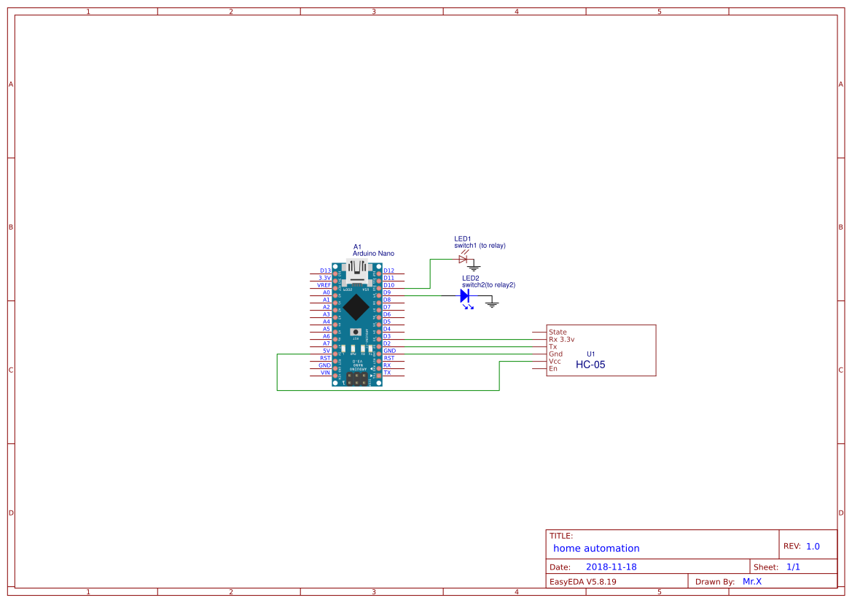Click the 'switch1 (to relay)' annotation

480,246
